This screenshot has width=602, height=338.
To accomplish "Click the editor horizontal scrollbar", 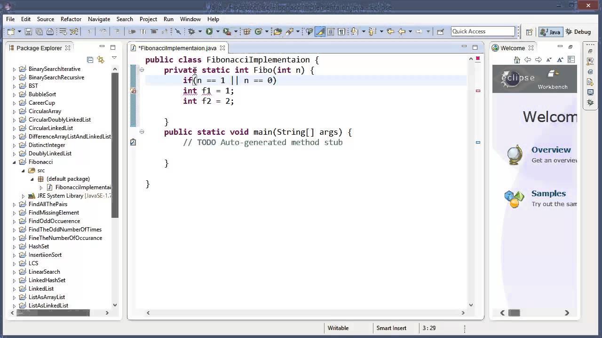I will (305, 313).
